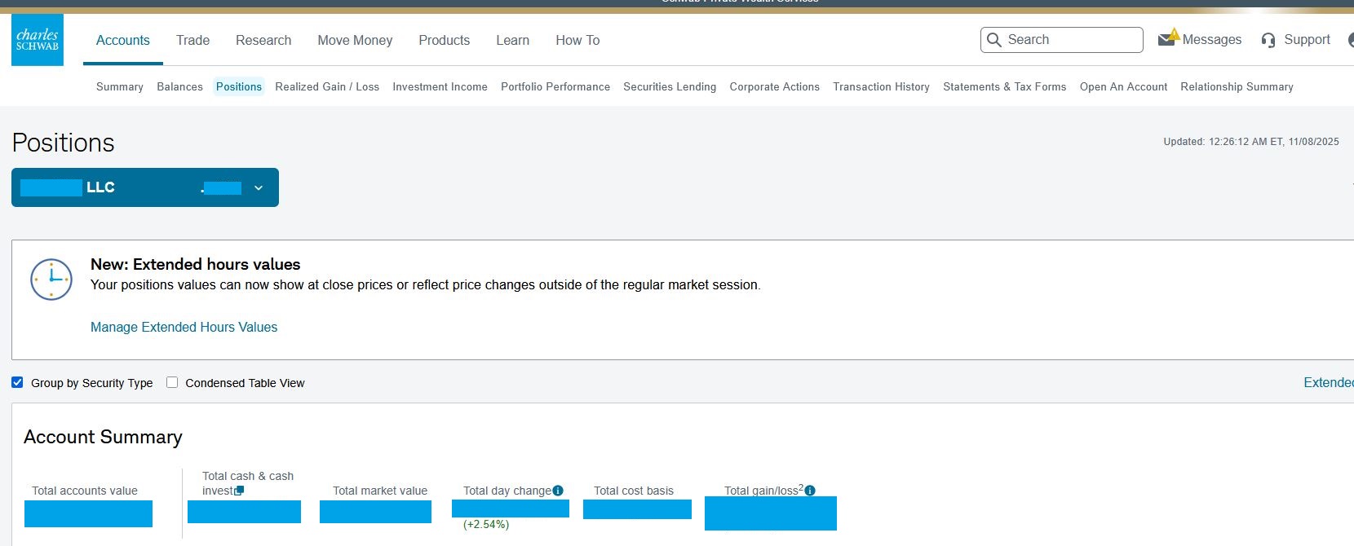The image size is (1354, 546).
Task: Click the Support link
Action: click(x=1307, y=39)
